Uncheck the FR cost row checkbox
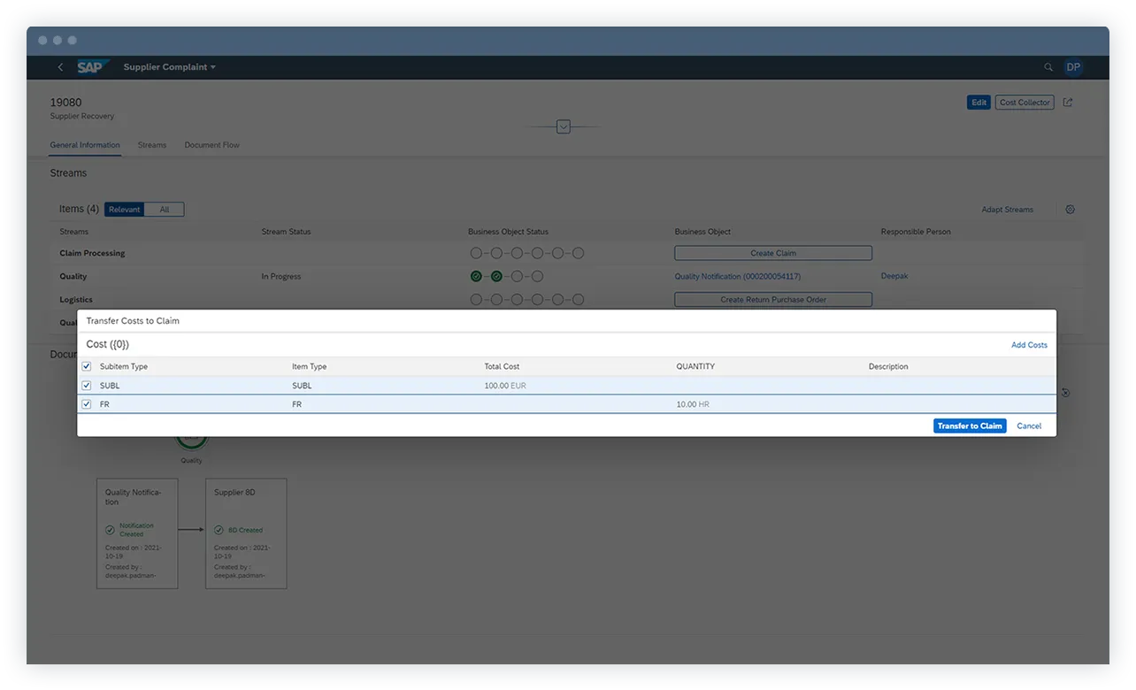The height and width of the screenshot is (690, 1136). pos(86,404)
